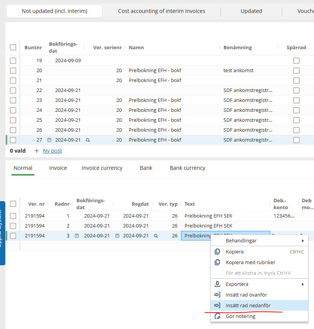Switch to Cost accounting of interim invoices tab

(x=162, y=11)
